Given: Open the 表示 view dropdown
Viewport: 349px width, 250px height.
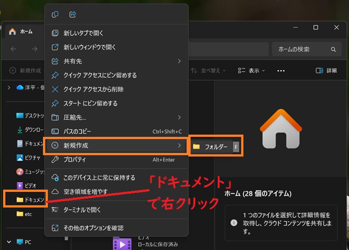Looking at the screenshot, I should (251, 71).
